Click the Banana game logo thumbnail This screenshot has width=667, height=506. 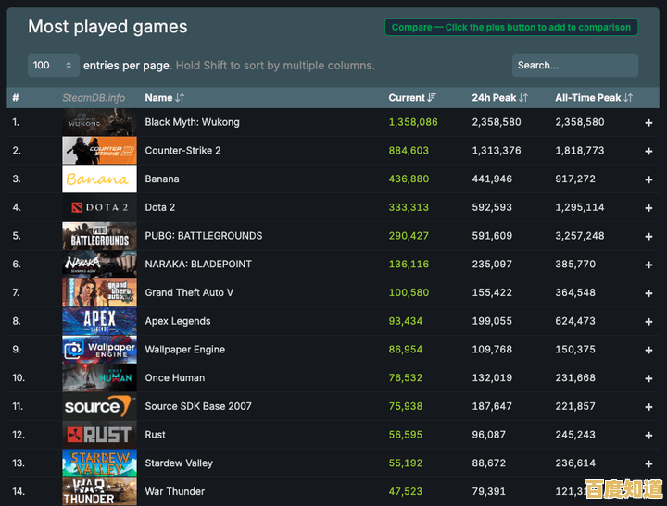point(99,179)
